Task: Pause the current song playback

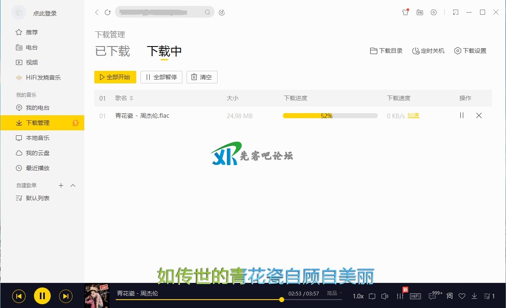Action: point(42,296)
